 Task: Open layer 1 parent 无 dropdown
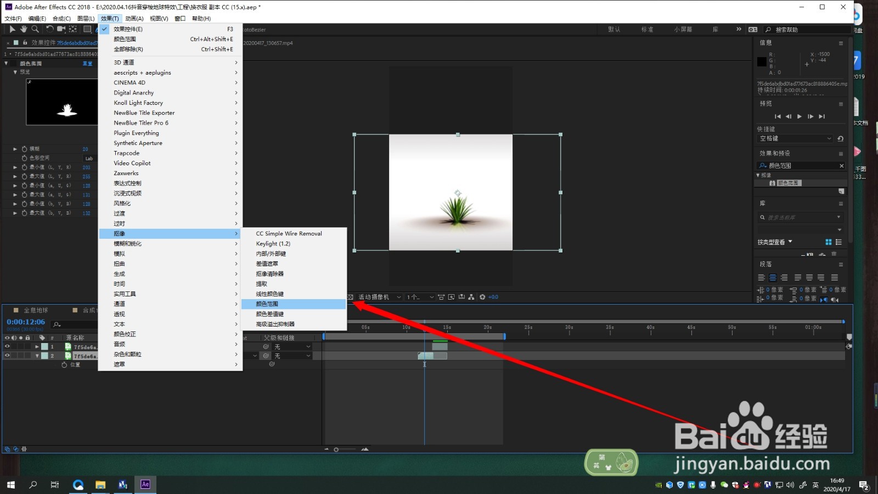click(x=292, y=347)
